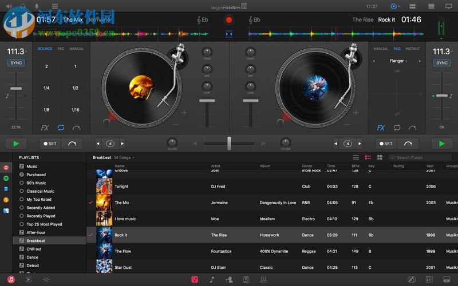
Task: Switch to the left deck MANUAL tab
Action: 77,49
